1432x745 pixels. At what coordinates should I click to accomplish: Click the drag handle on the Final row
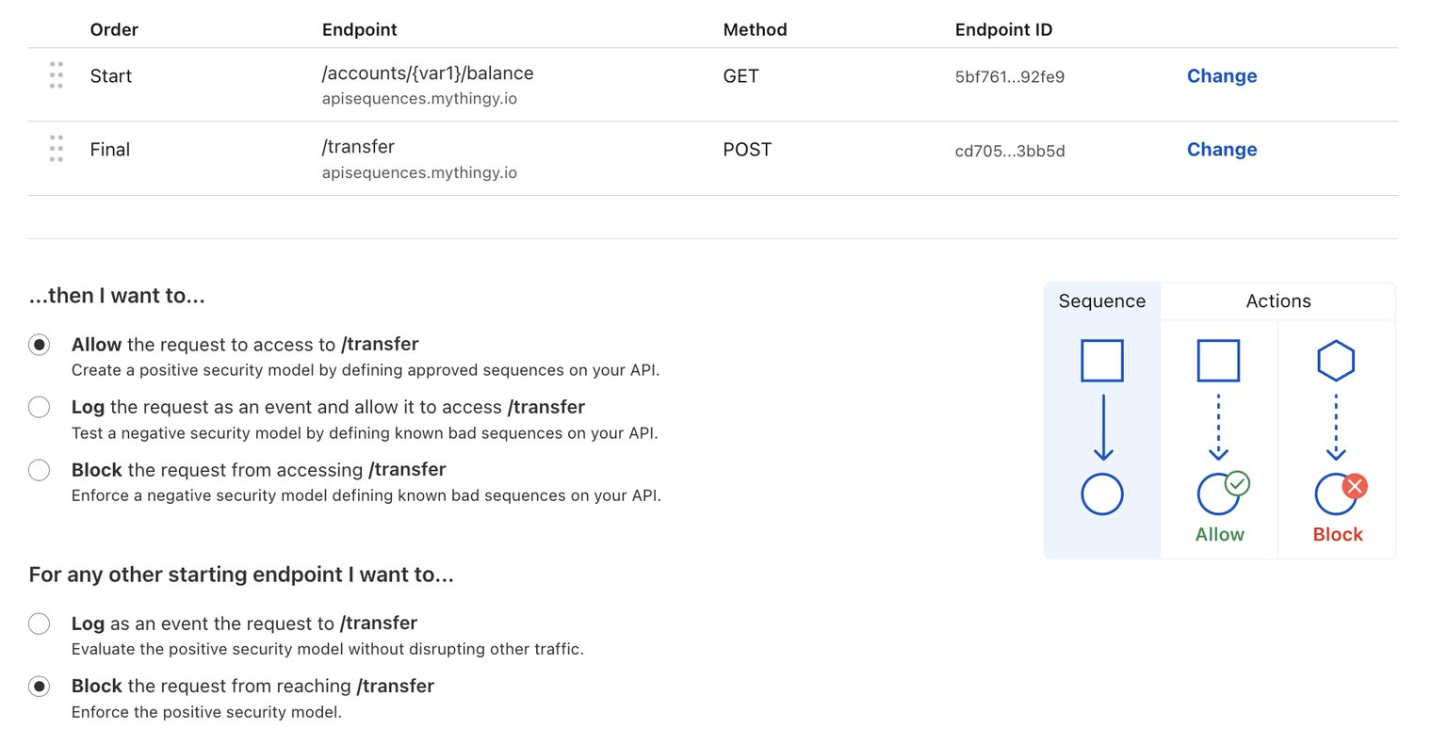(56, 149)
